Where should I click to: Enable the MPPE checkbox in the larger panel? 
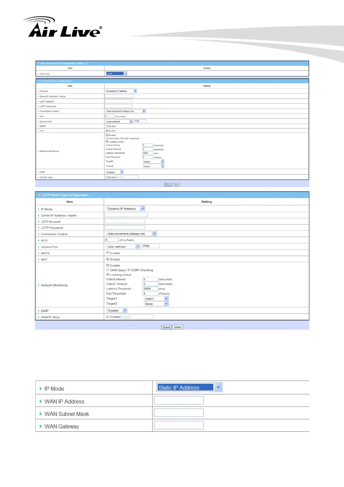click(x=108, y=253)
